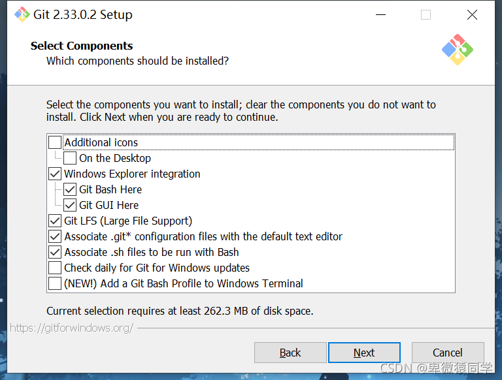Click the 'Git GUI Here' label text
The width and height of the screenshot is (502, 380).
pos(109,205)
